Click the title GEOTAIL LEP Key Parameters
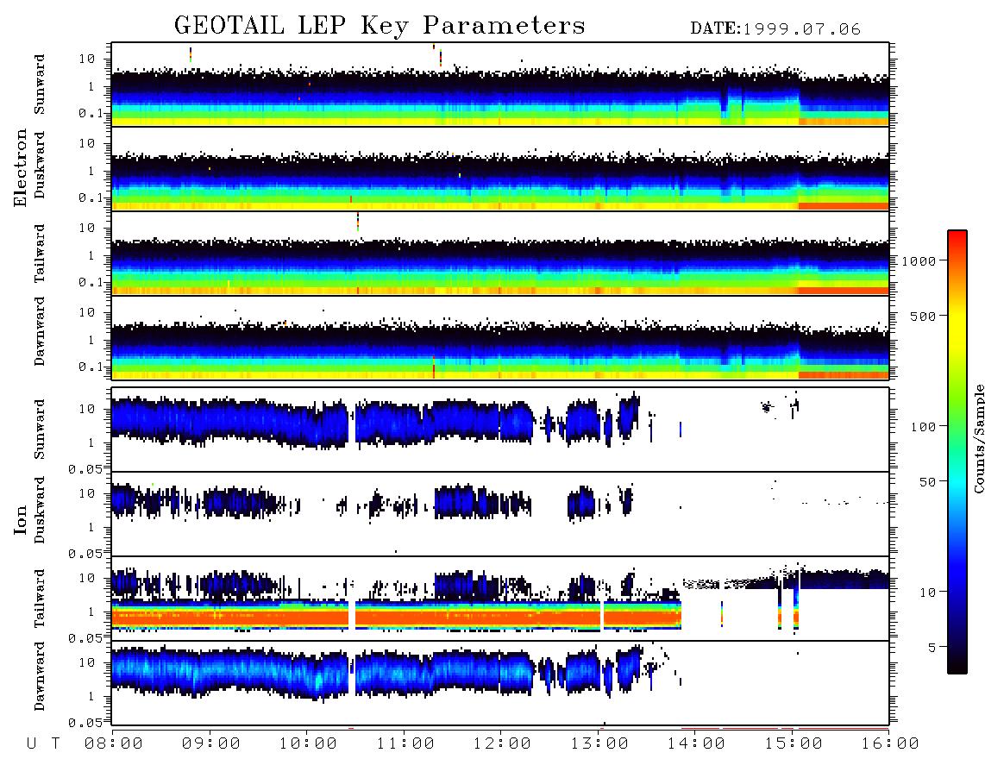Image resolution: width=985 pixels, height=759 pixels. click(380, 26)
